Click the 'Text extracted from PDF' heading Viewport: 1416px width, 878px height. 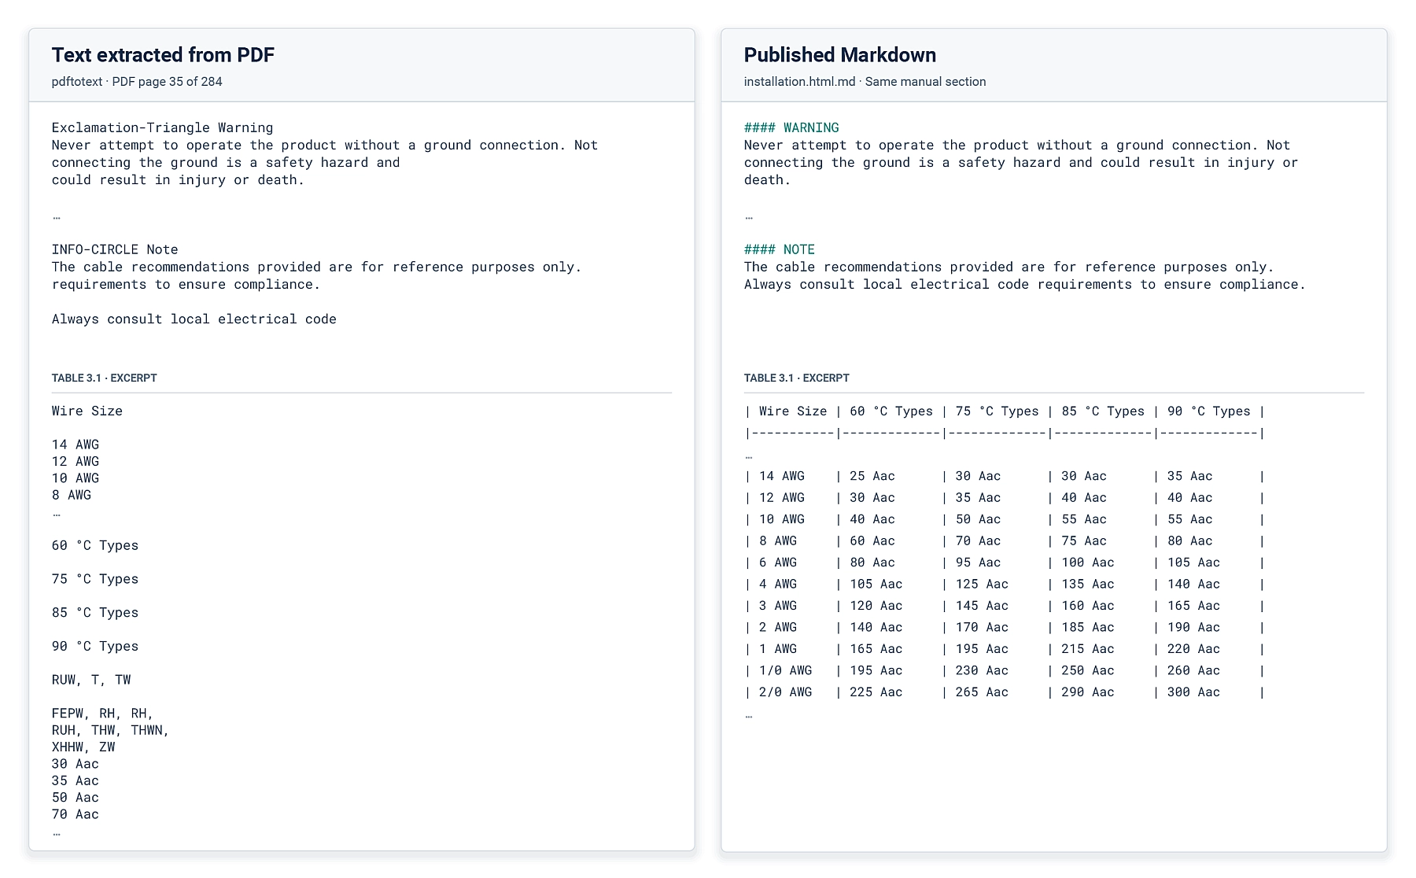coord(163,55)
